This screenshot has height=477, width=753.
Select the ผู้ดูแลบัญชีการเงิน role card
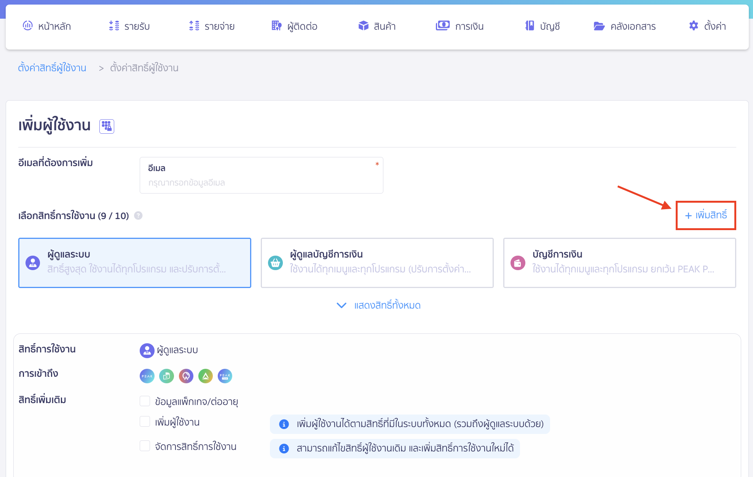(377, 263)
